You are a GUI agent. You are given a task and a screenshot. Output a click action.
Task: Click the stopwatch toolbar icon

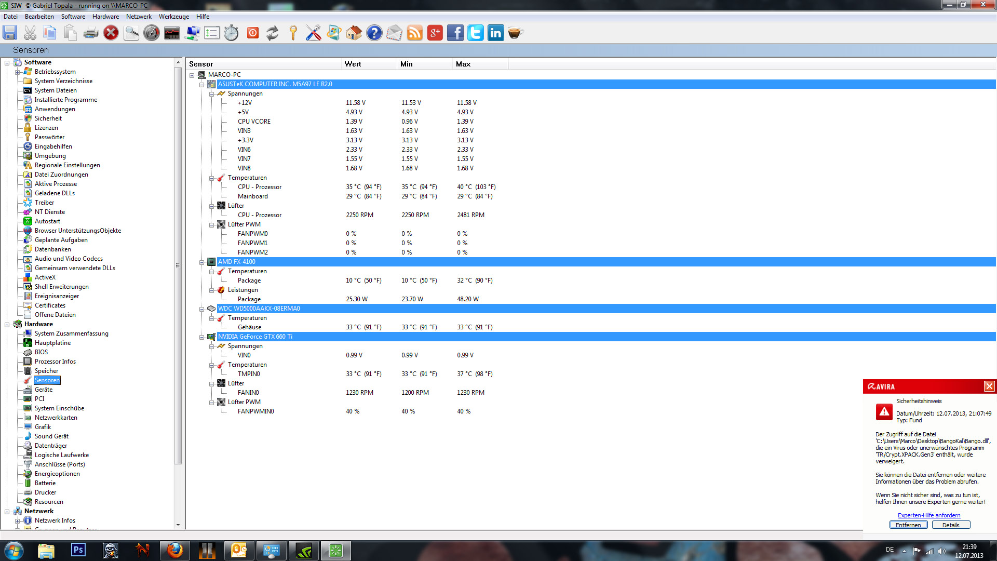point(232,33)
